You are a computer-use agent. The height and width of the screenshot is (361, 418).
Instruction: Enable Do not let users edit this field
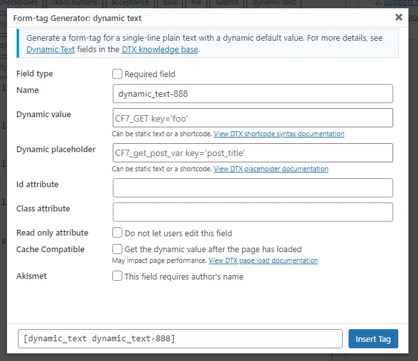coord(117,232)
